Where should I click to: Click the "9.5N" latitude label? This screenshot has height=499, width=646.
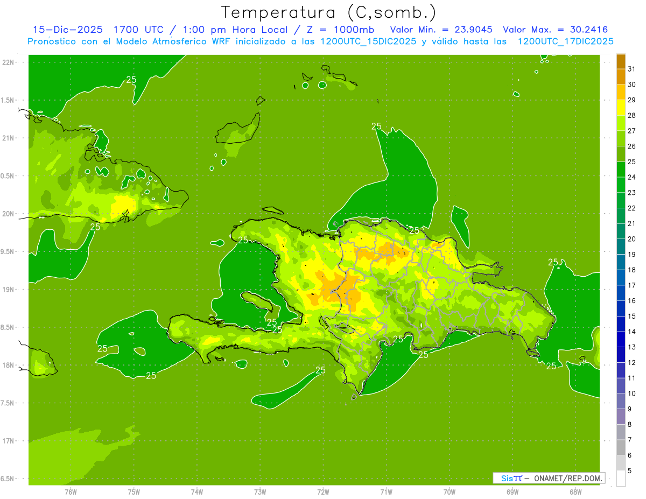coord(8,251)
